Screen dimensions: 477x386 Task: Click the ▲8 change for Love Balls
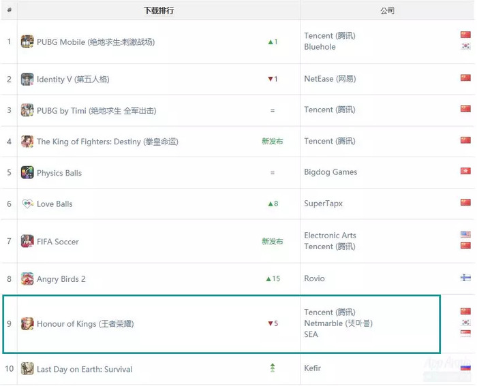click(x=273, y=204)
